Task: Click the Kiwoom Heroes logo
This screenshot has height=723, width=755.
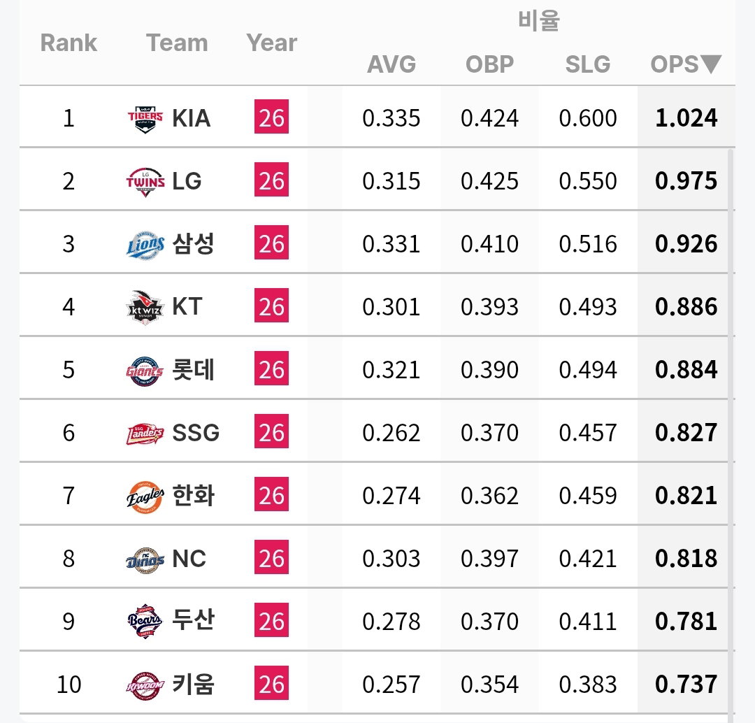Action: [x=145, y=685]
